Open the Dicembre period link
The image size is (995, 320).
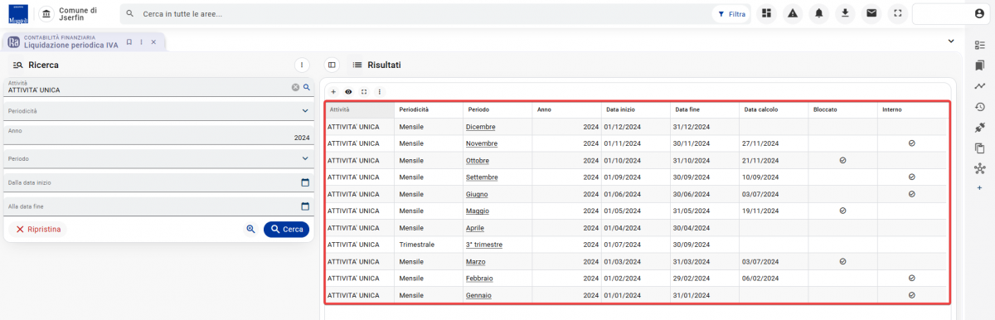[x=481, y=127]
